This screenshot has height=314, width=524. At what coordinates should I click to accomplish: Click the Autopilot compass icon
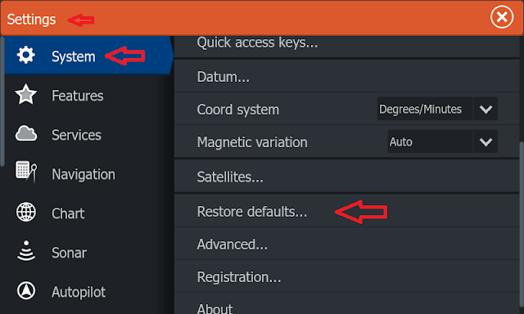[25, 290]
